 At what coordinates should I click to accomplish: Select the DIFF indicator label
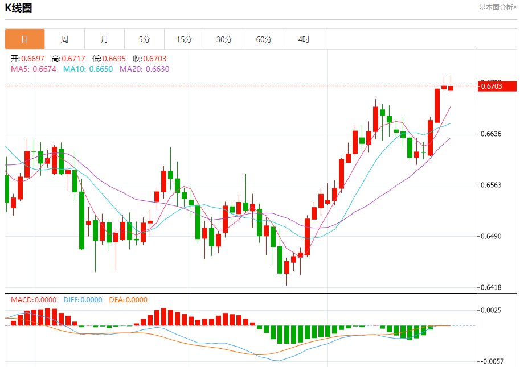pos(82,299)
